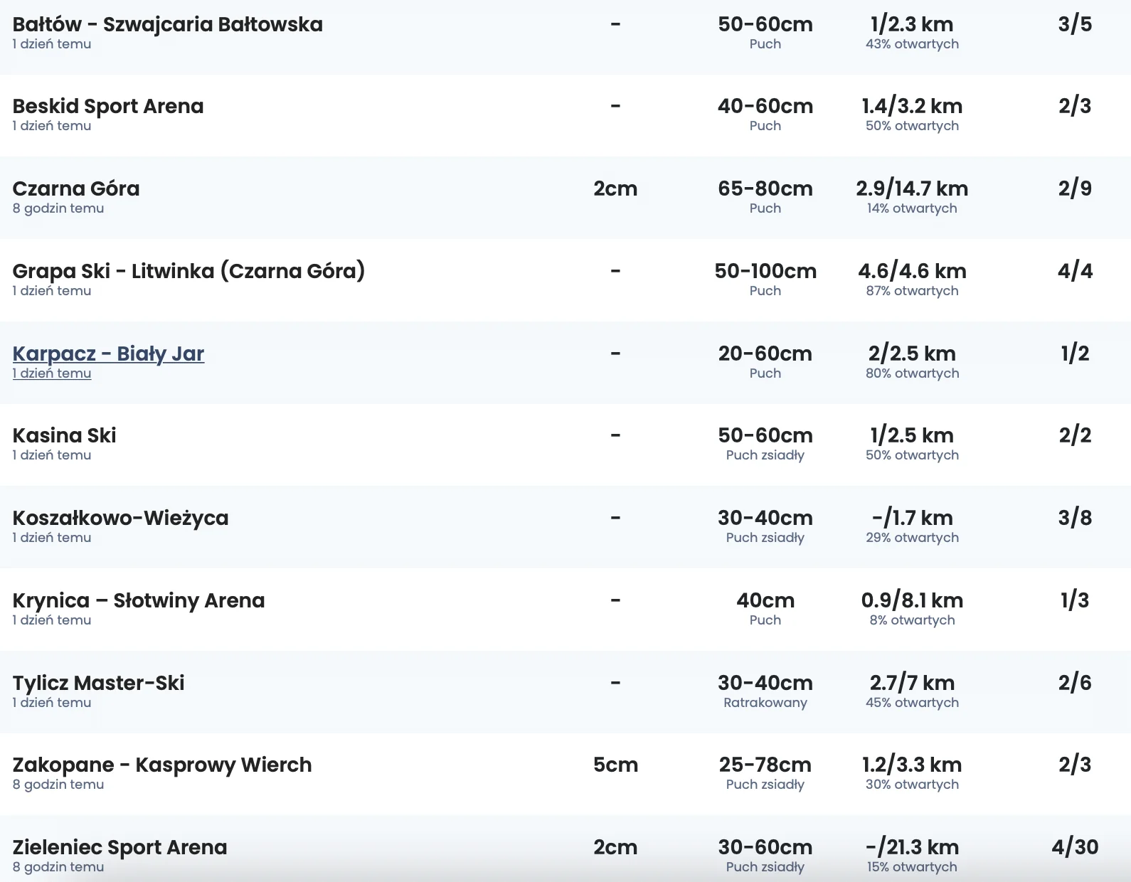The height and width of the screenshot is (882, 1131).
Task: Click '8 godzin temu' under Zakopane - Kasprowy Wierch
Action: 58,785
